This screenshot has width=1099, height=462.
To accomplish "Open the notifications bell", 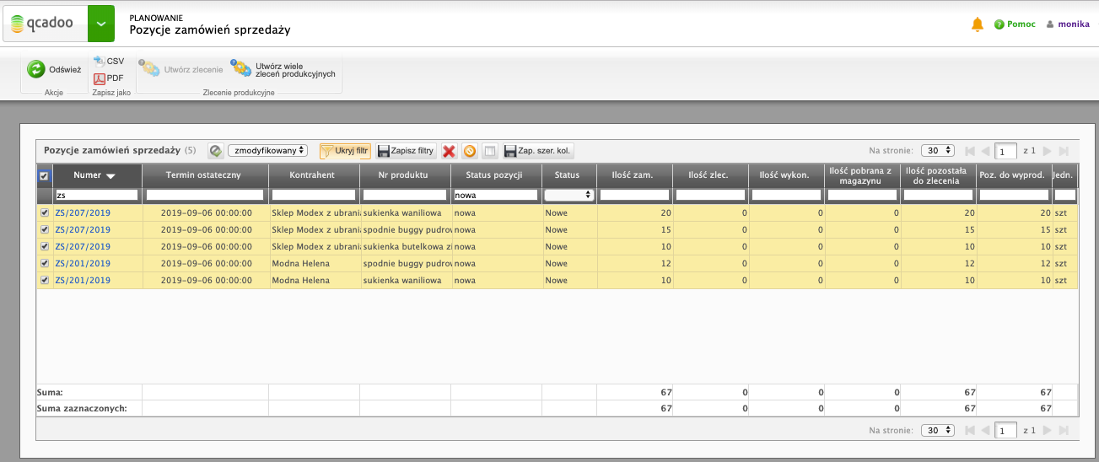I will click(x=978, y=24).
